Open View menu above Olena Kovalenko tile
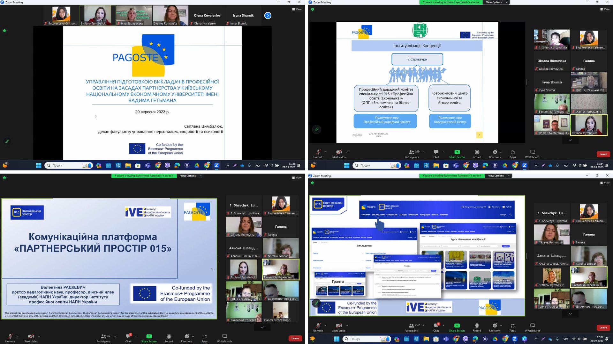The image size is (613, 344). pos(297,9)
